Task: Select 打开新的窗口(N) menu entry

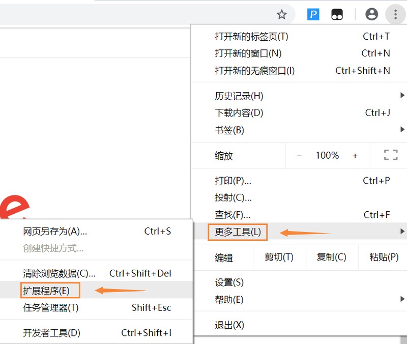Action: coord(299,53)
